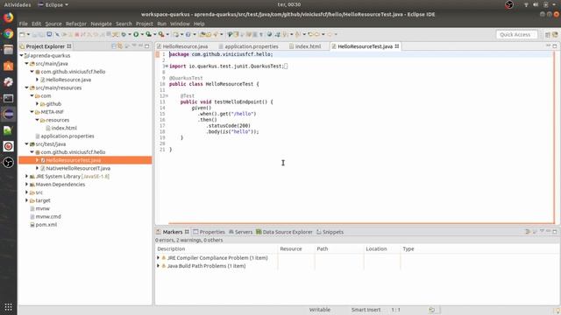Click the Eclipse icon in the dock
The image size is (561, 315).
pos(8,114)
